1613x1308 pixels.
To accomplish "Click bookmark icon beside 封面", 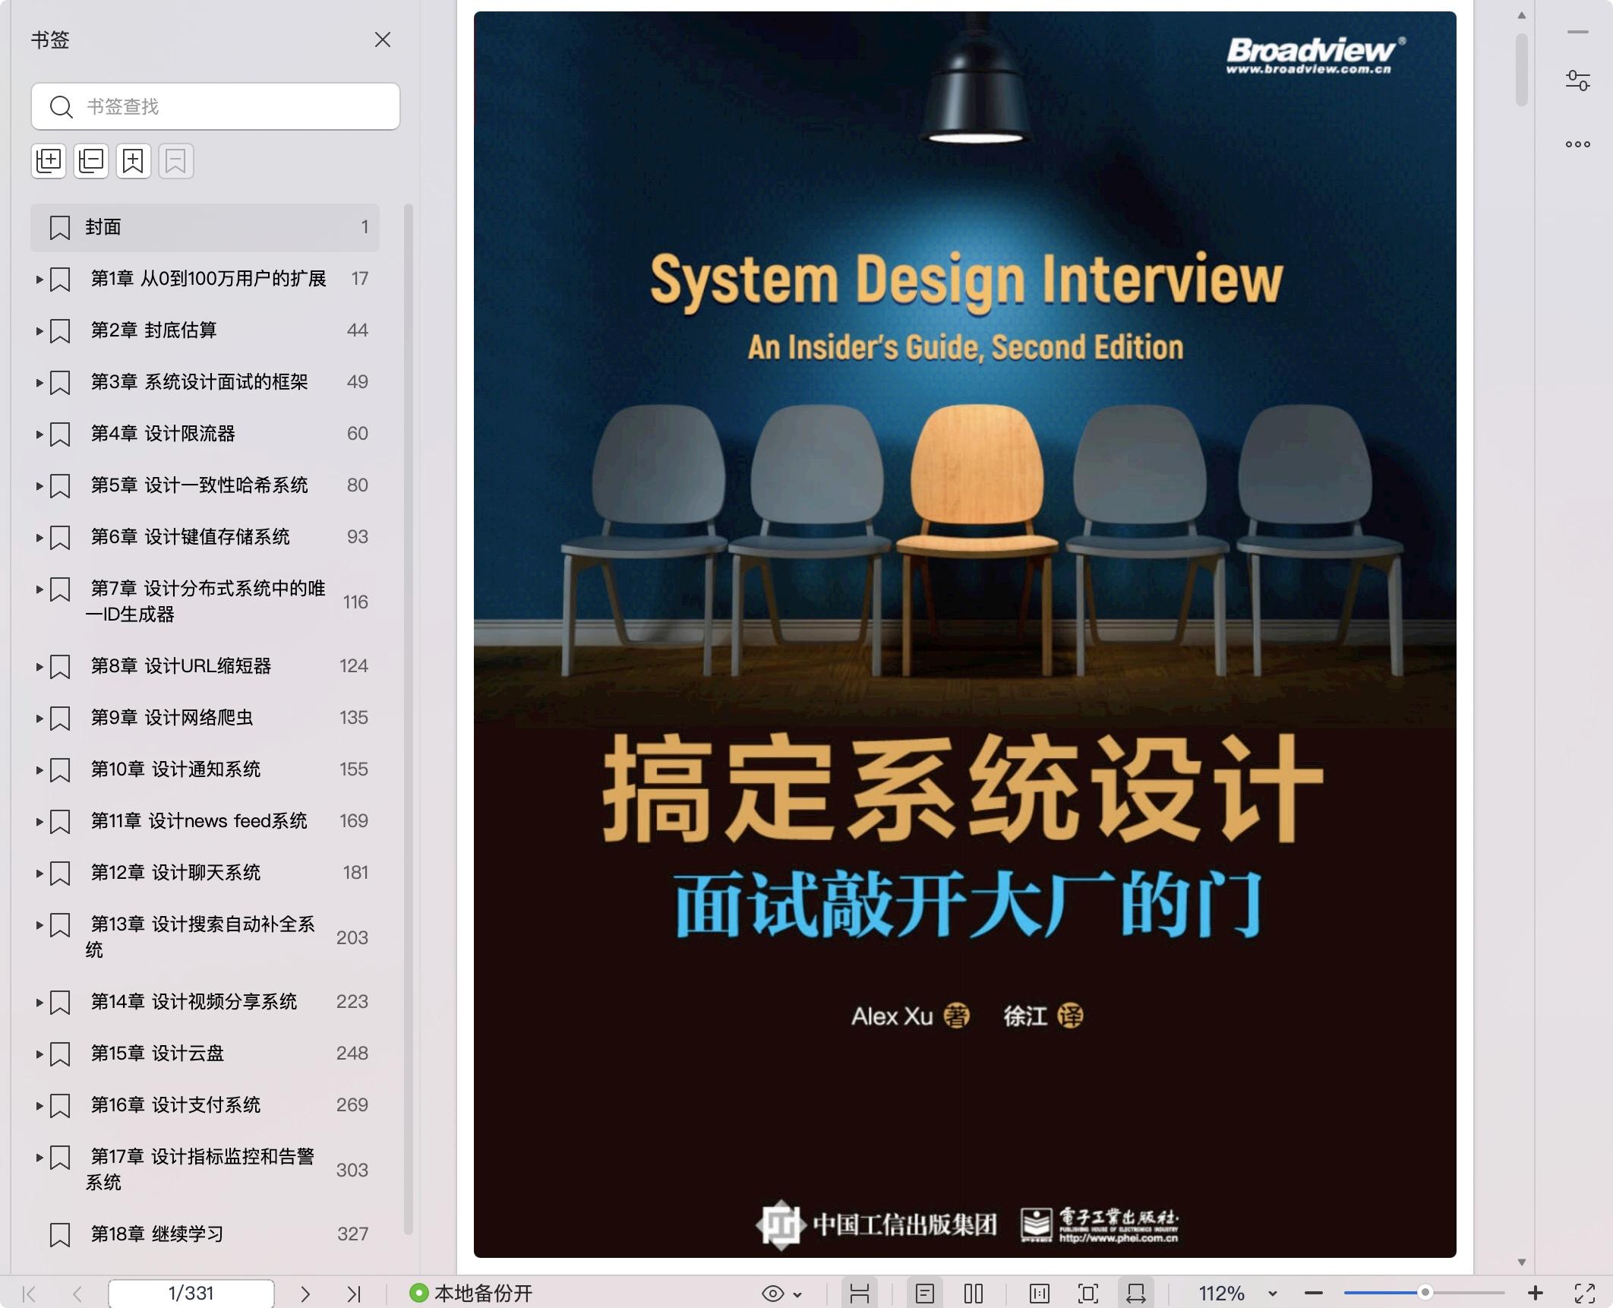I will 60,228.
